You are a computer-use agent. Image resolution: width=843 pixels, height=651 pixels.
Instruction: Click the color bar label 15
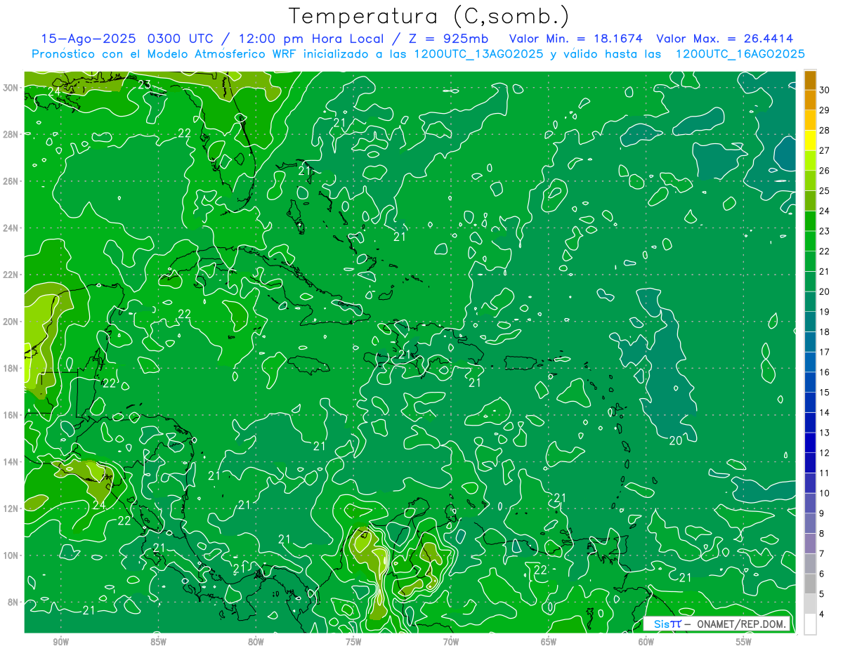coord(824,392)
